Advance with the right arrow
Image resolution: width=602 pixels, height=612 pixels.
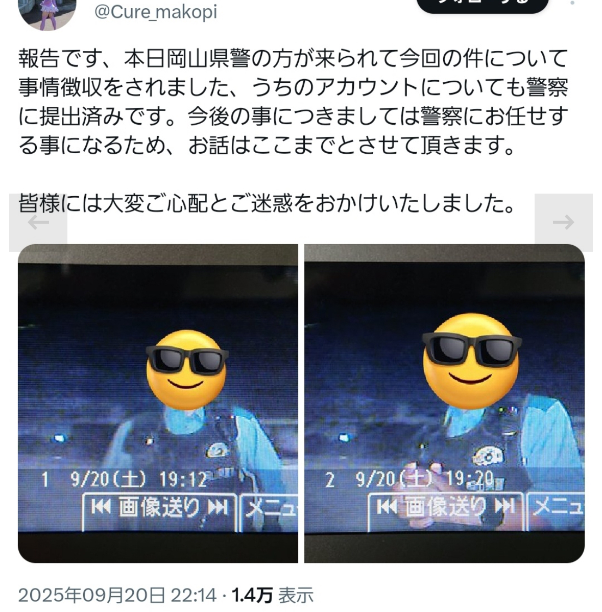pyautogui.click(x=563, y=222)
